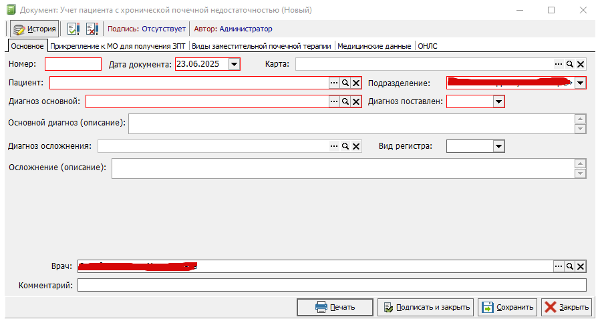Open the Дата документа calendar dropdown

tap(234, 64)
